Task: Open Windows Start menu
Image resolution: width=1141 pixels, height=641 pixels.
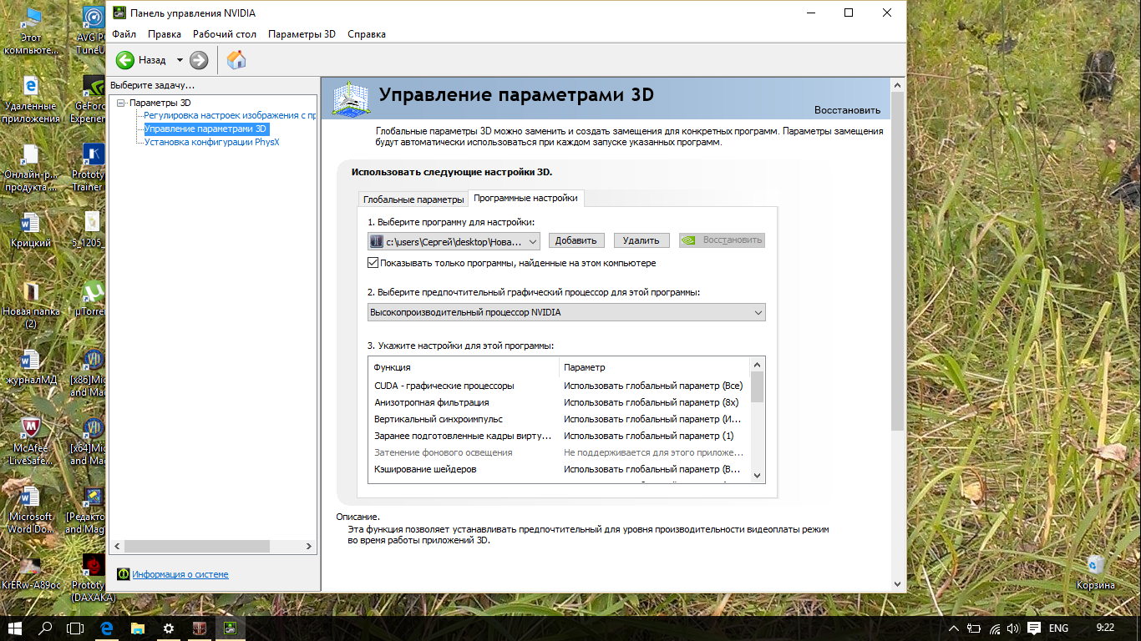Action: pyautogui.click(x=15, y=628)
